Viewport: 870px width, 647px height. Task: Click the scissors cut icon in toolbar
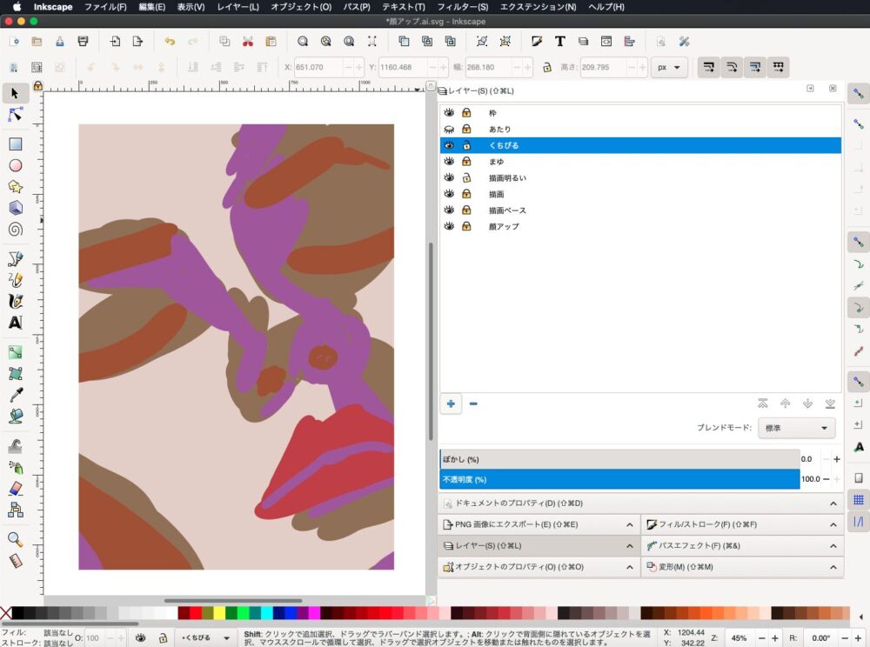(248, 41)
